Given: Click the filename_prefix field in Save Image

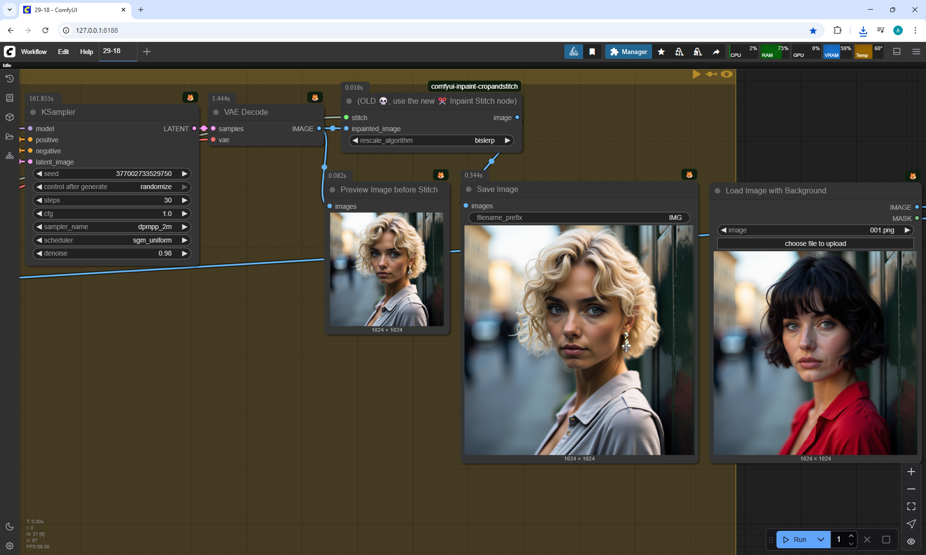Looking at the screenshot, I should pos(579,217).
